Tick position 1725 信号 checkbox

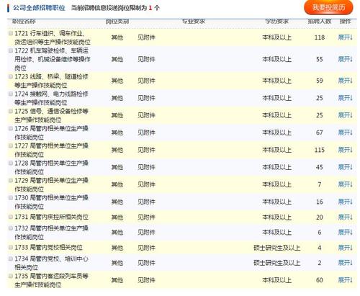[11, 111]
